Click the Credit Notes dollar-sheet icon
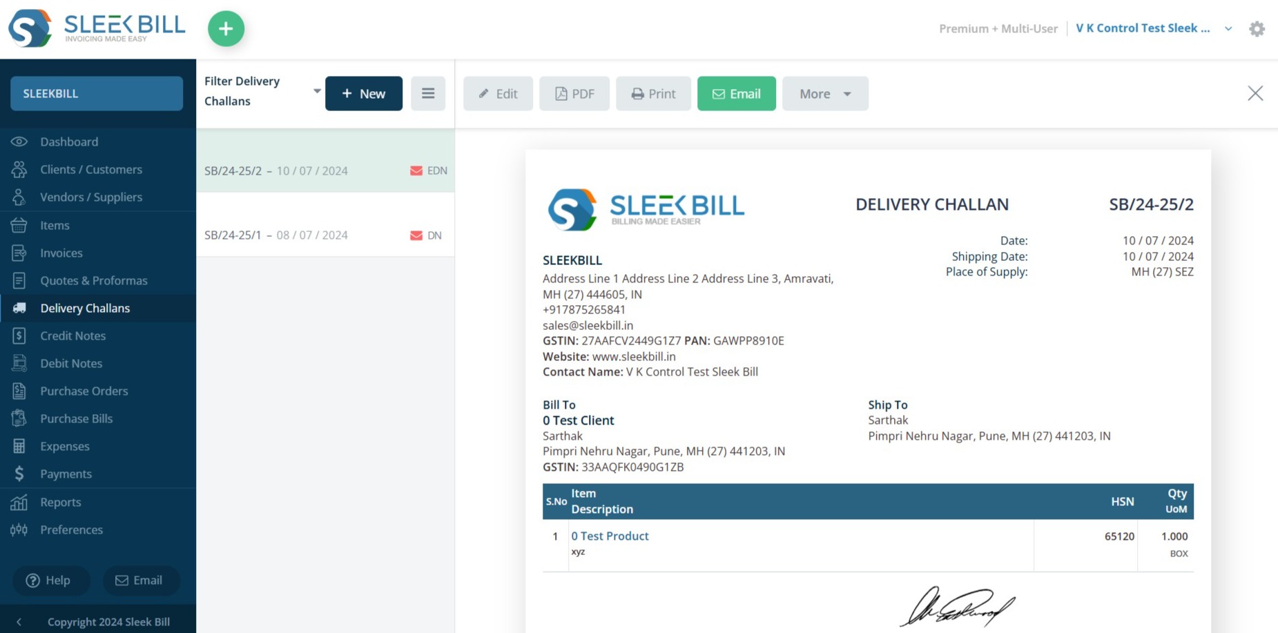Screen dimensions: 1278x633 (19, 335)
